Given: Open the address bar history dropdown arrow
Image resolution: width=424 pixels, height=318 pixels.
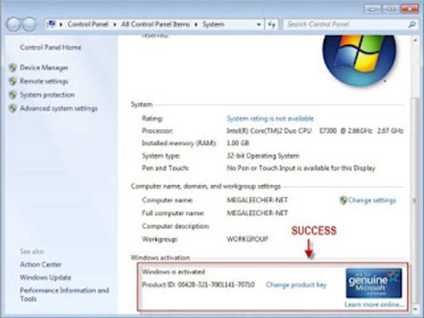Looking at the screenshot, I should point(259,25).
